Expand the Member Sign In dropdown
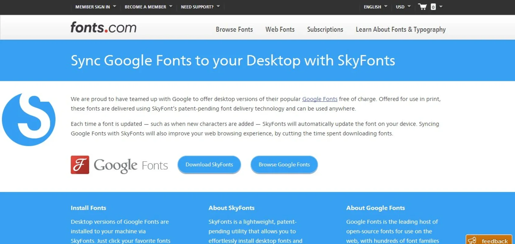This screenshot has width=515, height=244. [95, 7]
